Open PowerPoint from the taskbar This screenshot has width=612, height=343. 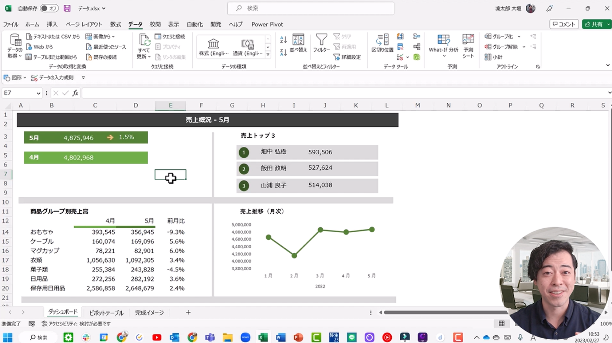coord(298,338)
